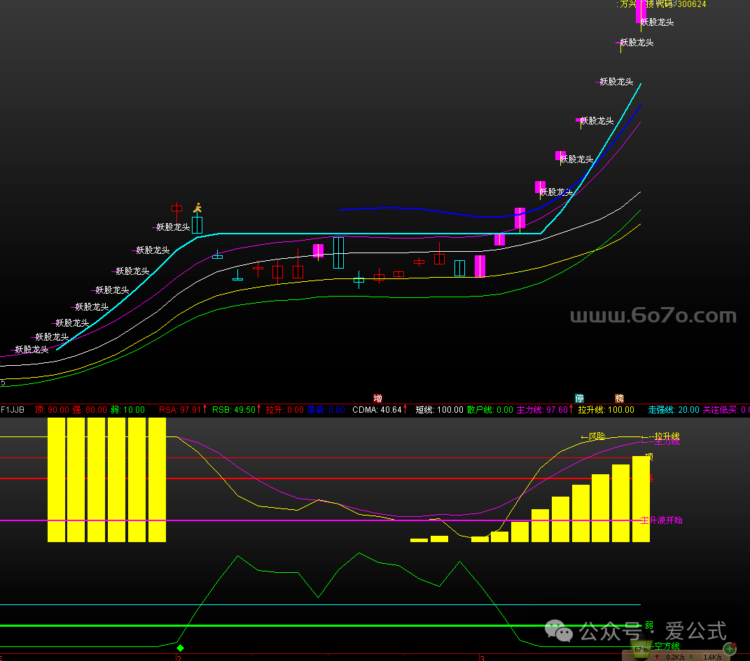750x661 pixels.
Task: Click the green plus floating button
Action: pyautogui.click(x=729, y=649)
